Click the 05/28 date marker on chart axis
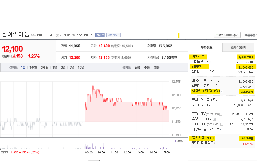The width and height of the screenshot is (259, 161). (x=89, y=152)
